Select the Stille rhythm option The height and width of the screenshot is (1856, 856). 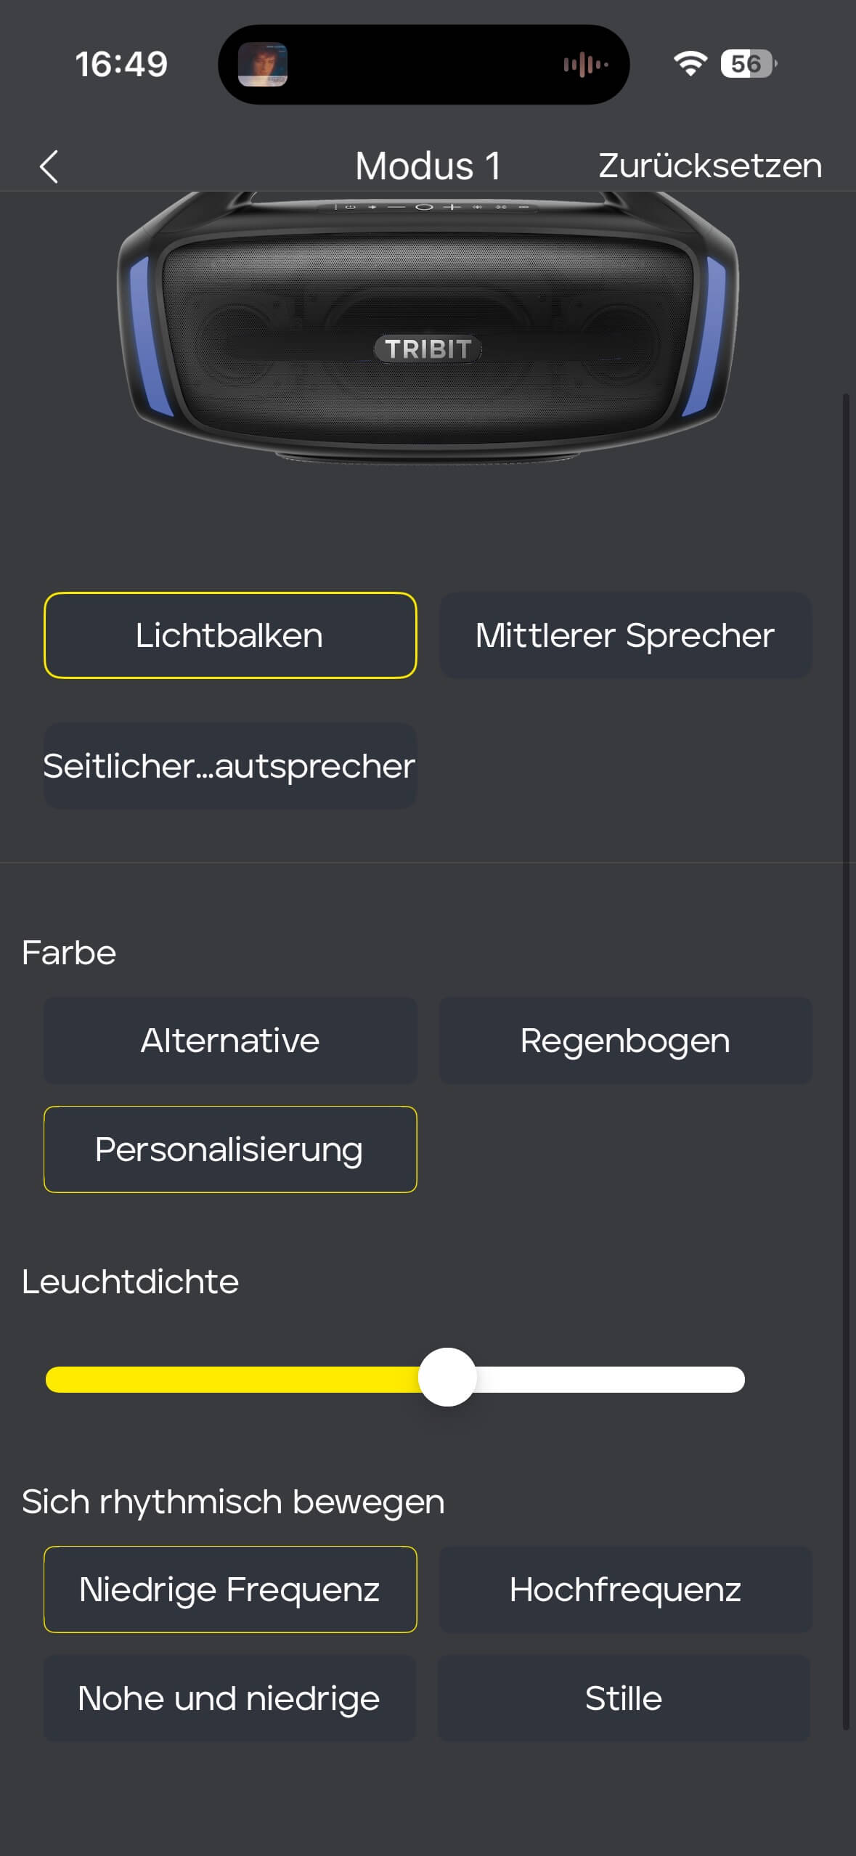[x=624, y=1698]
